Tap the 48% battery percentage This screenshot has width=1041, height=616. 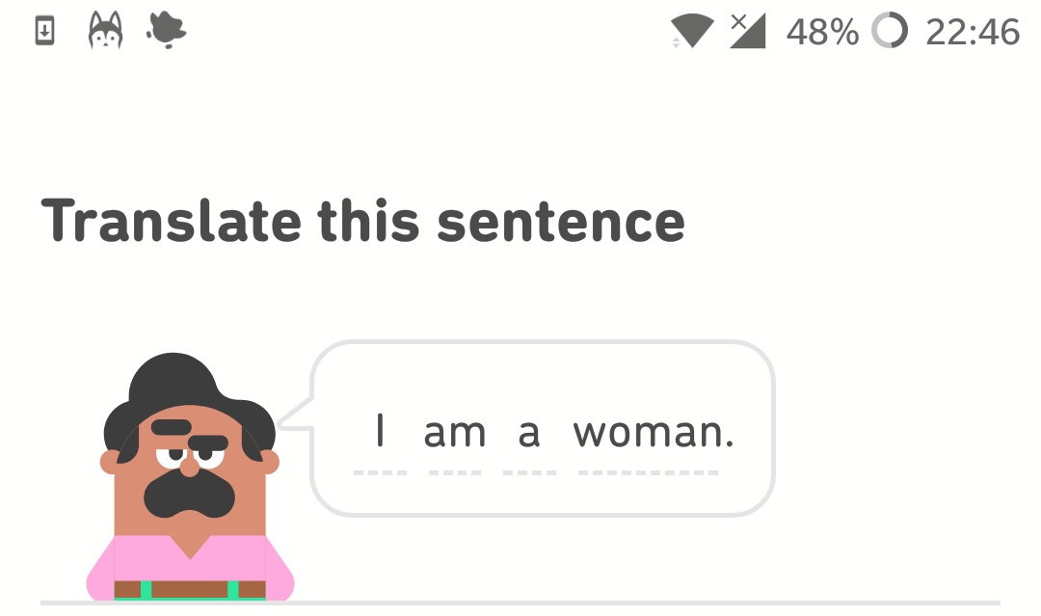click(822, 32)
